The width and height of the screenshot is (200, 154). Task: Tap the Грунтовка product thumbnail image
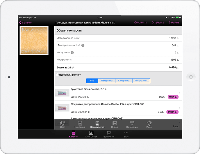(x=62, y=93)
